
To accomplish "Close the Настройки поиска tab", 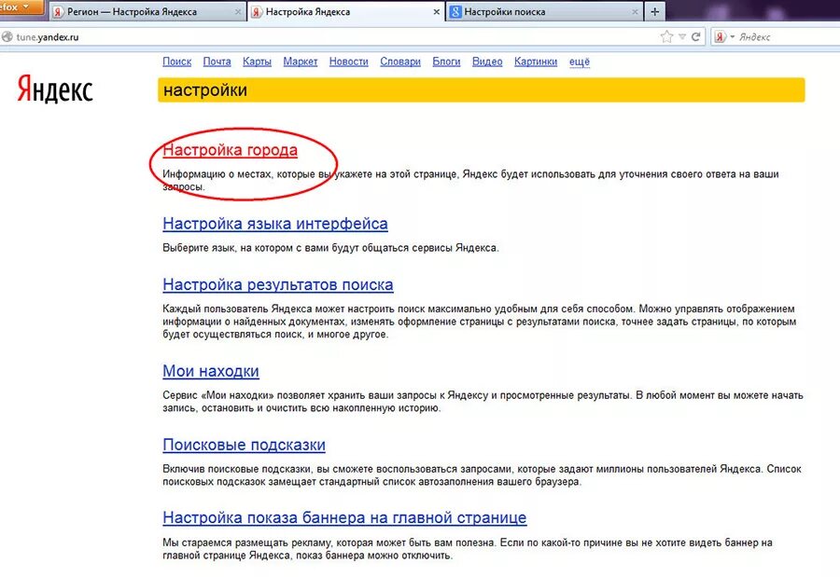I will [x=635, y=12].
